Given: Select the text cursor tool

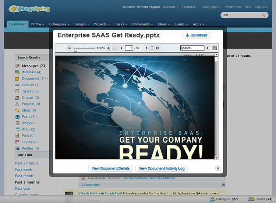Looking at the screenshot, I should (152, 48).
